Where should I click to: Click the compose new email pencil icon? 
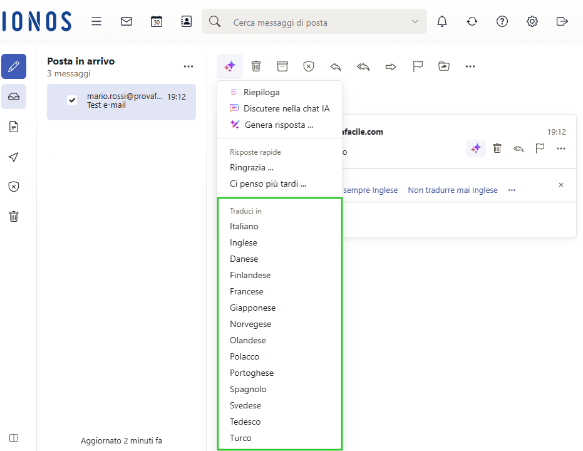(14, 66)
